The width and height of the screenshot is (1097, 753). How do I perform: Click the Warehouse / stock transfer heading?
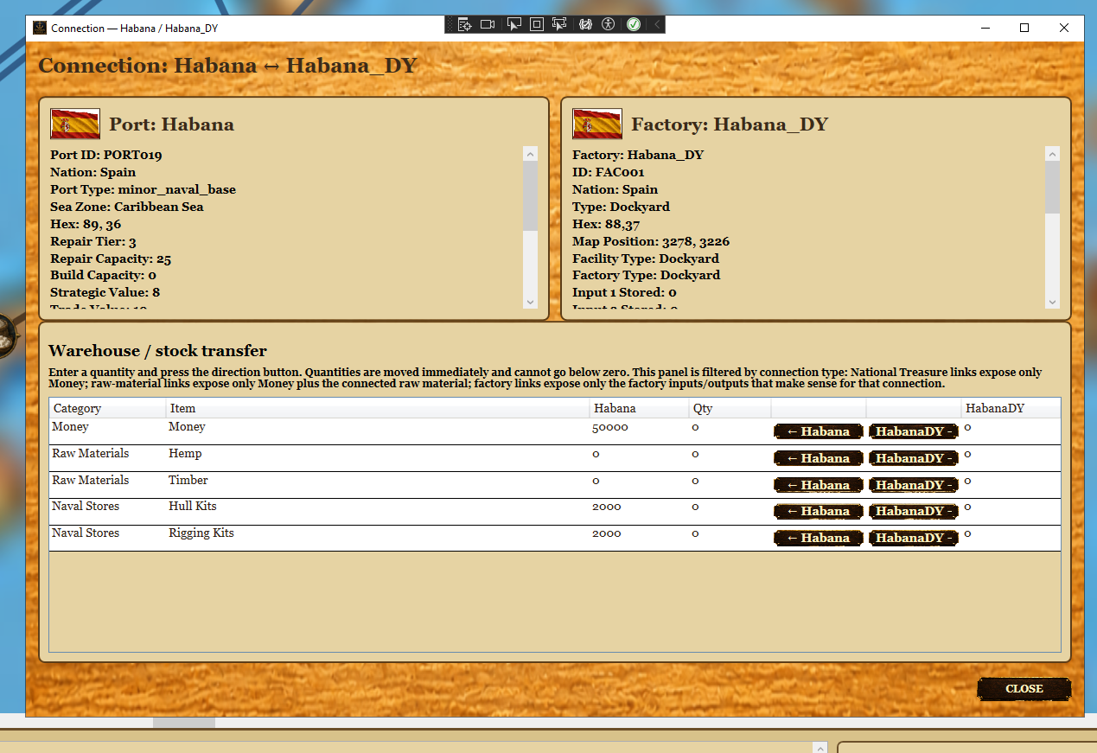point(157,351)
